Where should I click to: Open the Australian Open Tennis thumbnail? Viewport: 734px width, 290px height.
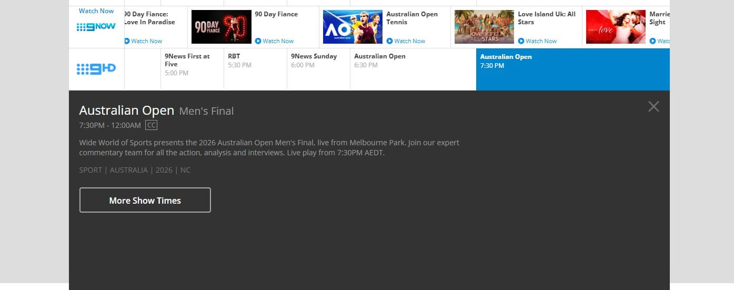[x=353, y=27]
